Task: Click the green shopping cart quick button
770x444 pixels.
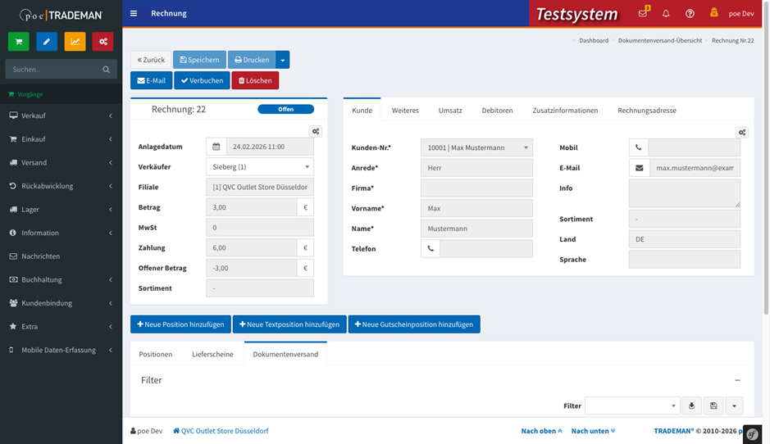Action: [19, 42]
